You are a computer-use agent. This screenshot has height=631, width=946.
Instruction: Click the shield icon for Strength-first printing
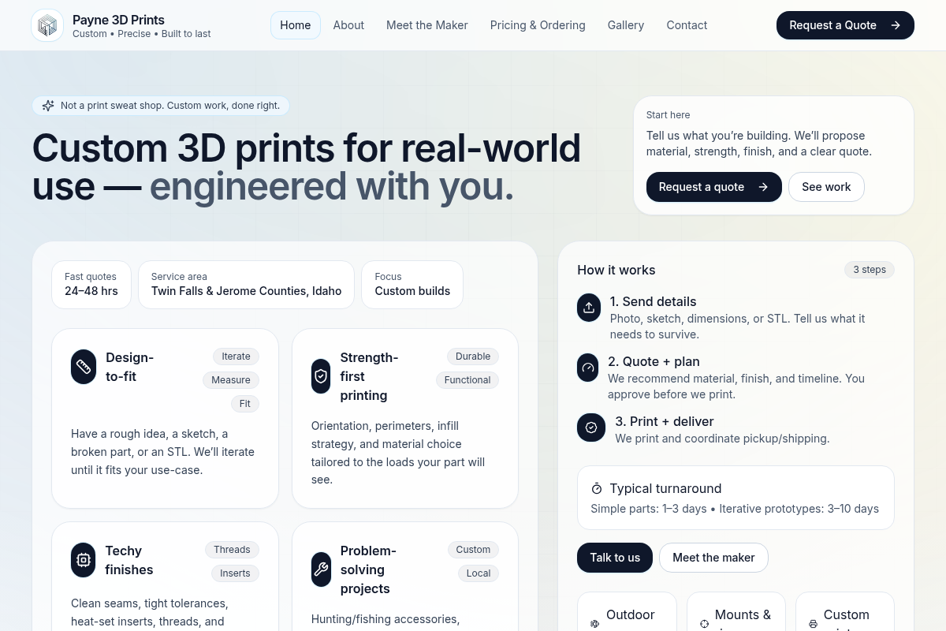pyautogui.click(x=321, y=376)
